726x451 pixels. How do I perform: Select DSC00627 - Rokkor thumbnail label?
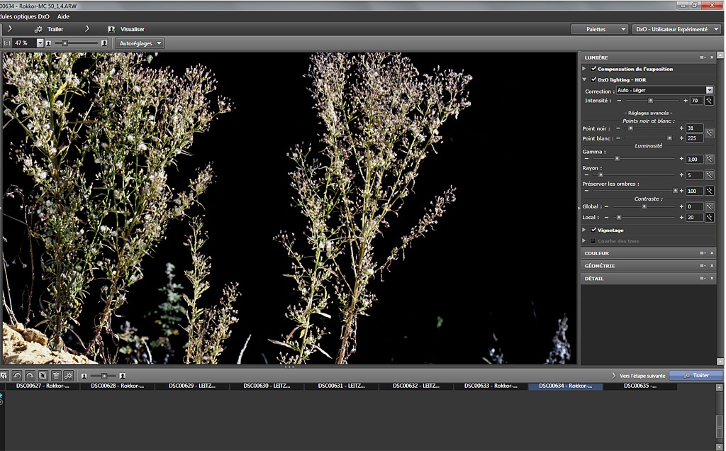pos(43,386)
